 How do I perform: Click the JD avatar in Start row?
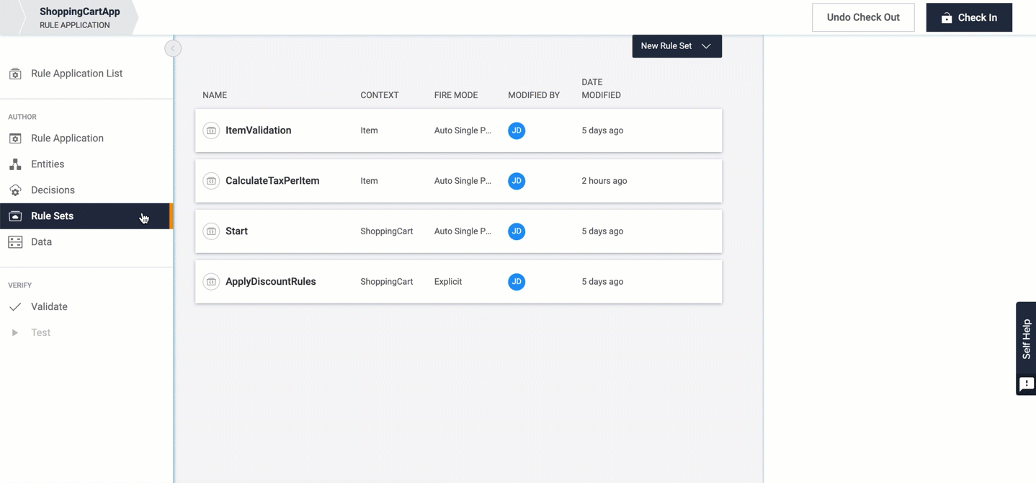(517, 231)
